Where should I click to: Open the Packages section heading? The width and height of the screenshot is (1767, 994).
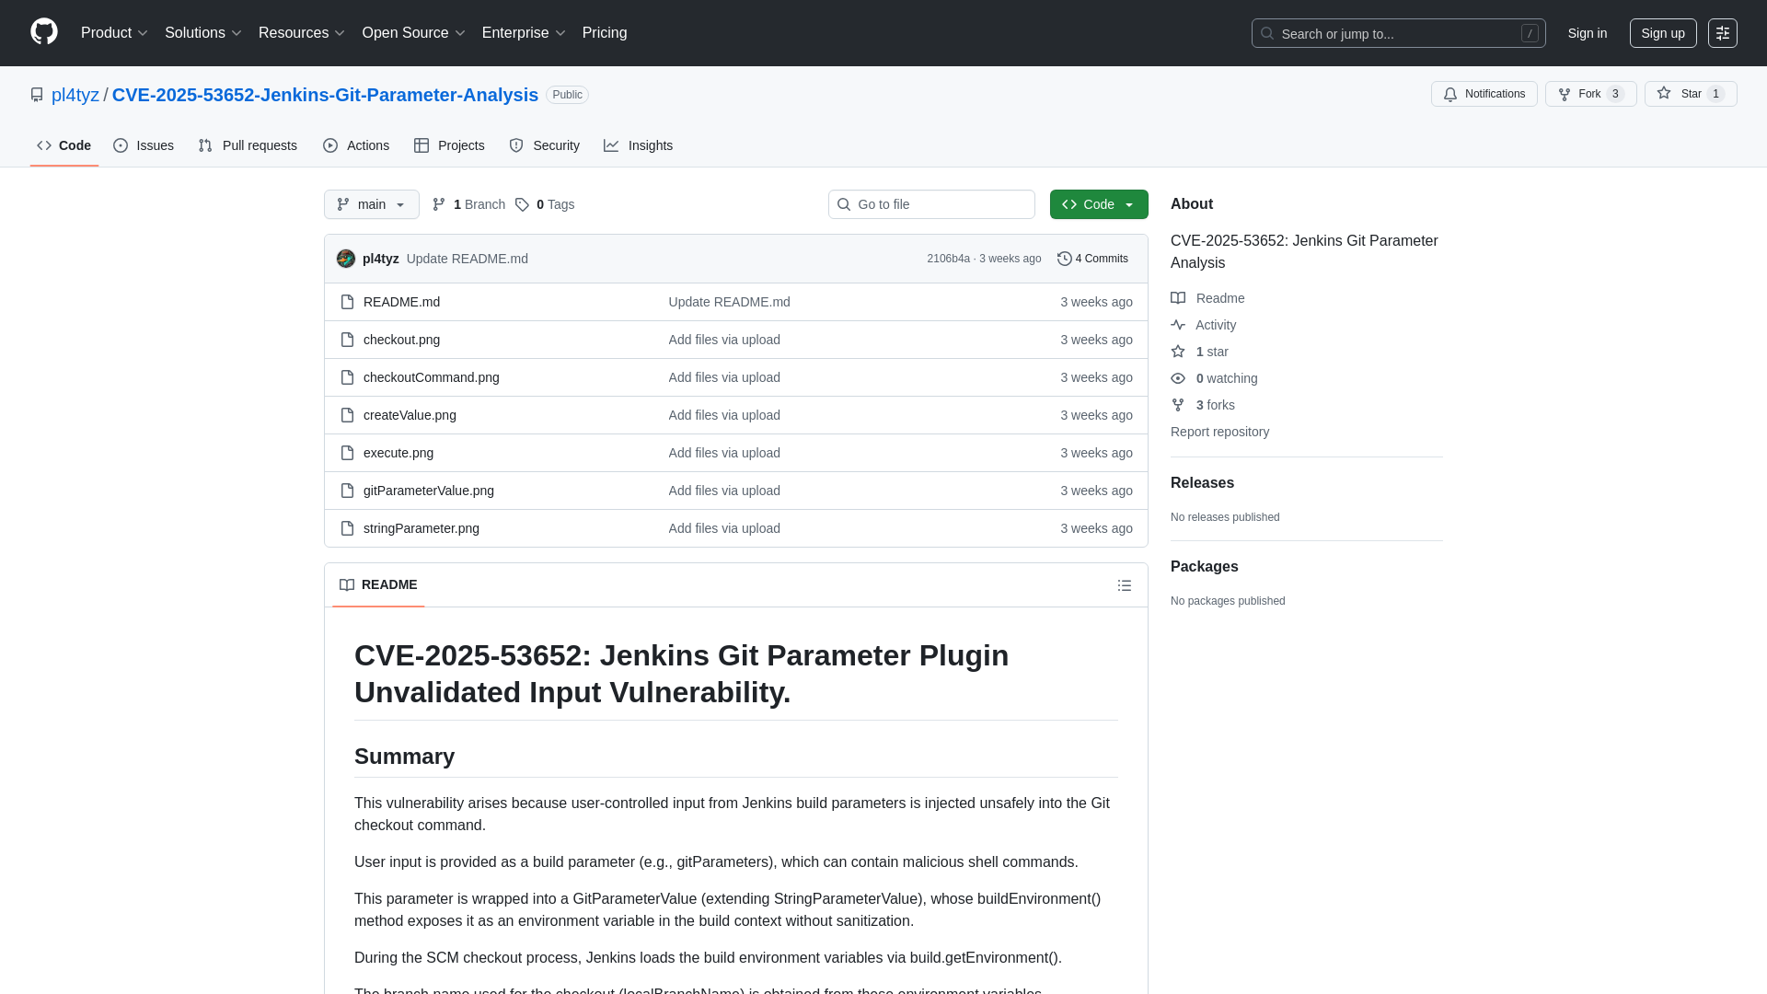tap(1204, 567)
